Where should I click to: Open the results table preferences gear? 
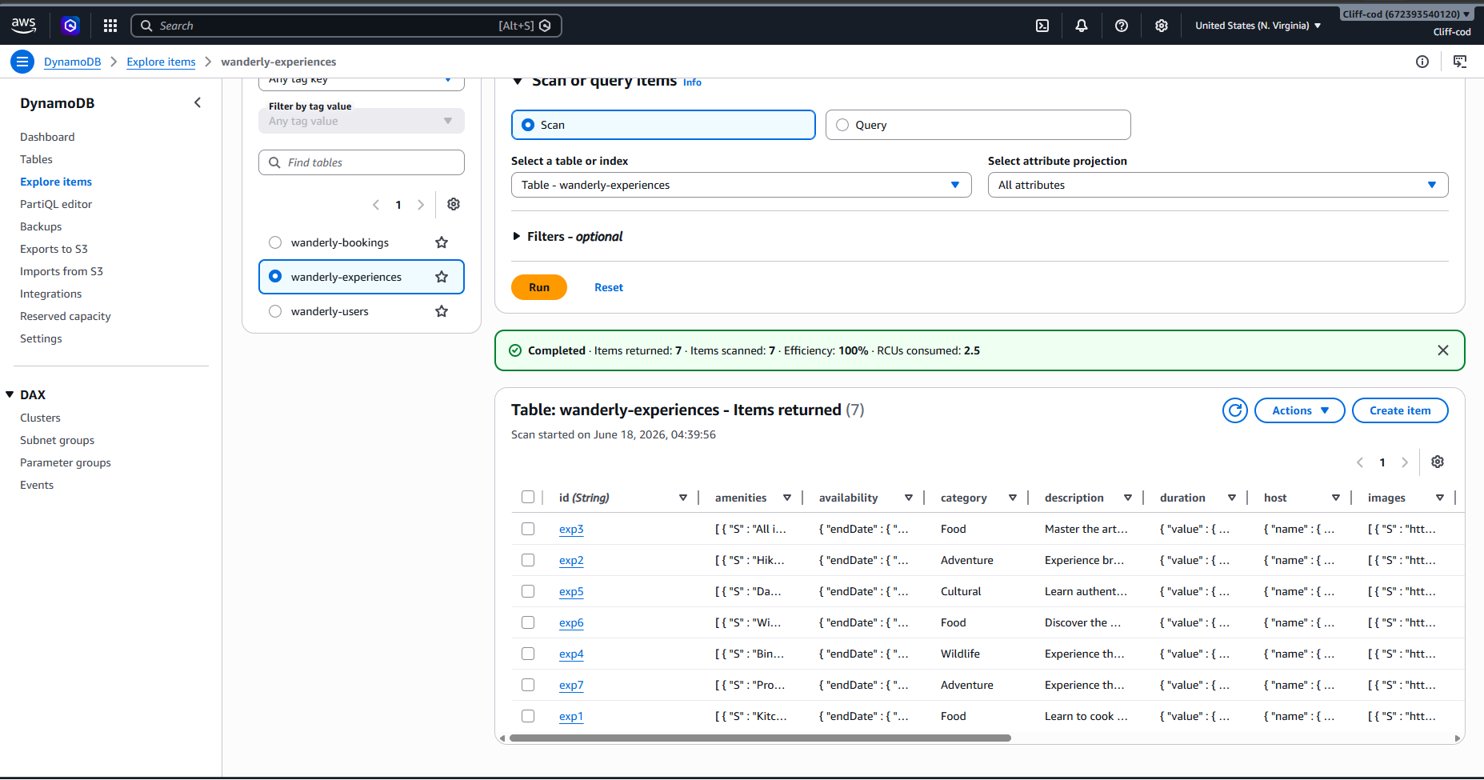[x=1438, y=462]
